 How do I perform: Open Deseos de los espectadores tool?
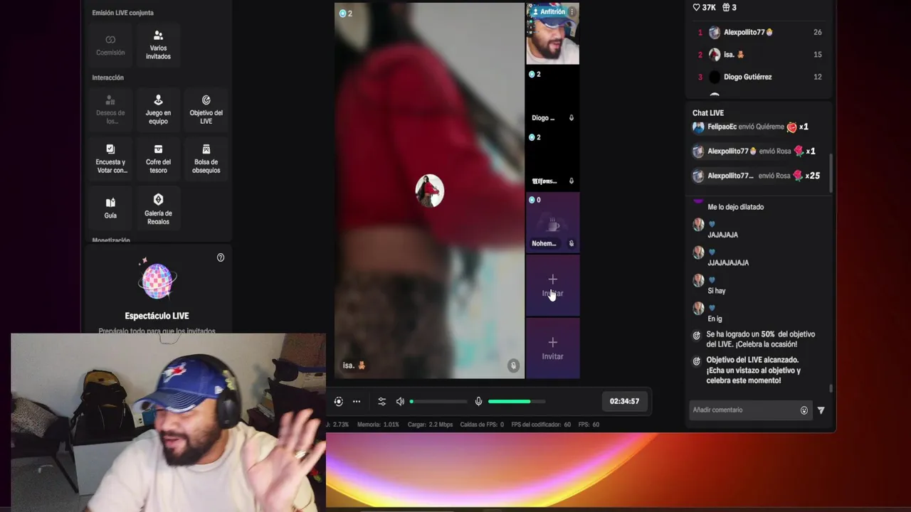click(x=110, y=109)
